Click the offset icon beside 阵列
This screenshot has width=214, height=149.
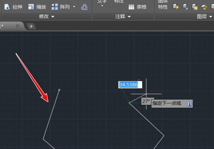coord(84,7)
